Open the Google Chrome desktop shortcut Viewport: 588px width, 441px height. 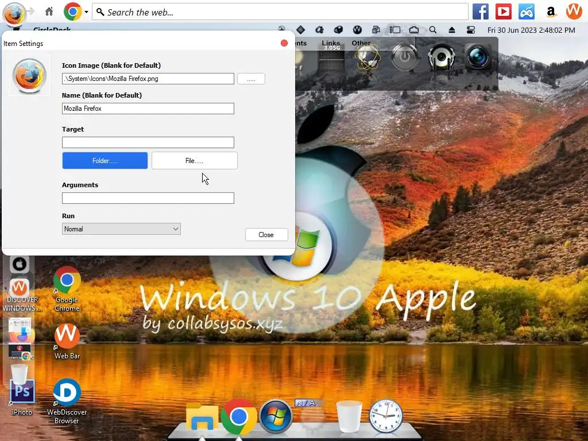pyautogui.click(x=67, y=289)
